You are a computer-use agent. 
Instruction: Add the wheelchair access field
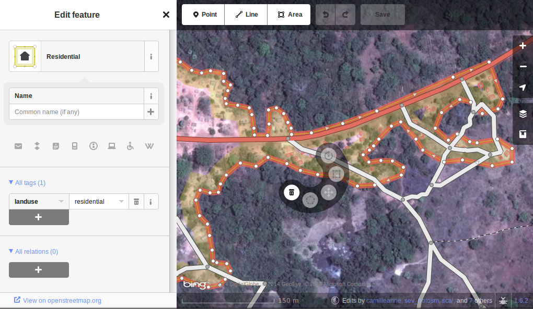click(130, 146)
